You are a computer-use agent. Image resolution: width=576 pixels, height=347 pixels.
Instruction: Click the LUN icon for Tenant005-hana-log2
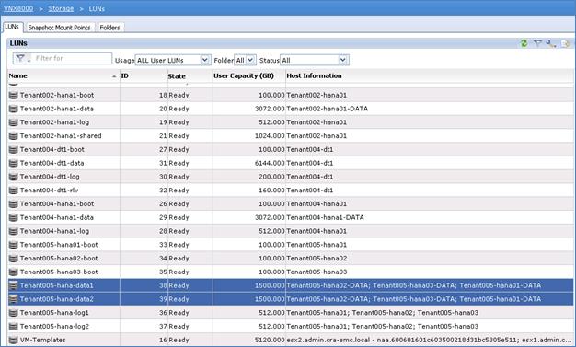(x=13, y=327)
